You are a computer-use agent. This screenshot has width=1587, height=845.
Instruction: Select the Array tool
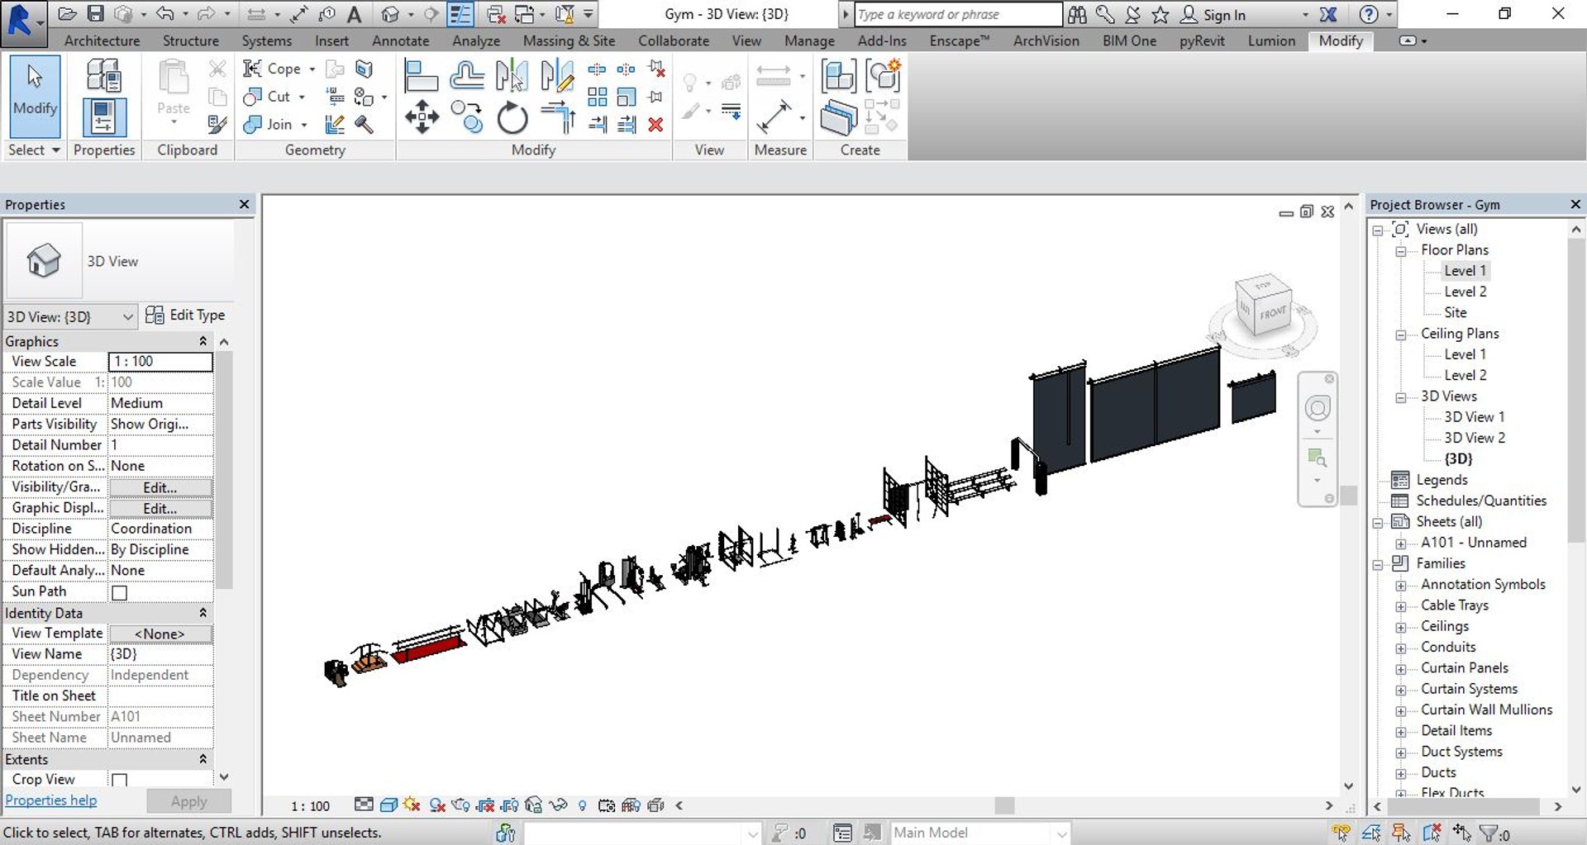597,97
